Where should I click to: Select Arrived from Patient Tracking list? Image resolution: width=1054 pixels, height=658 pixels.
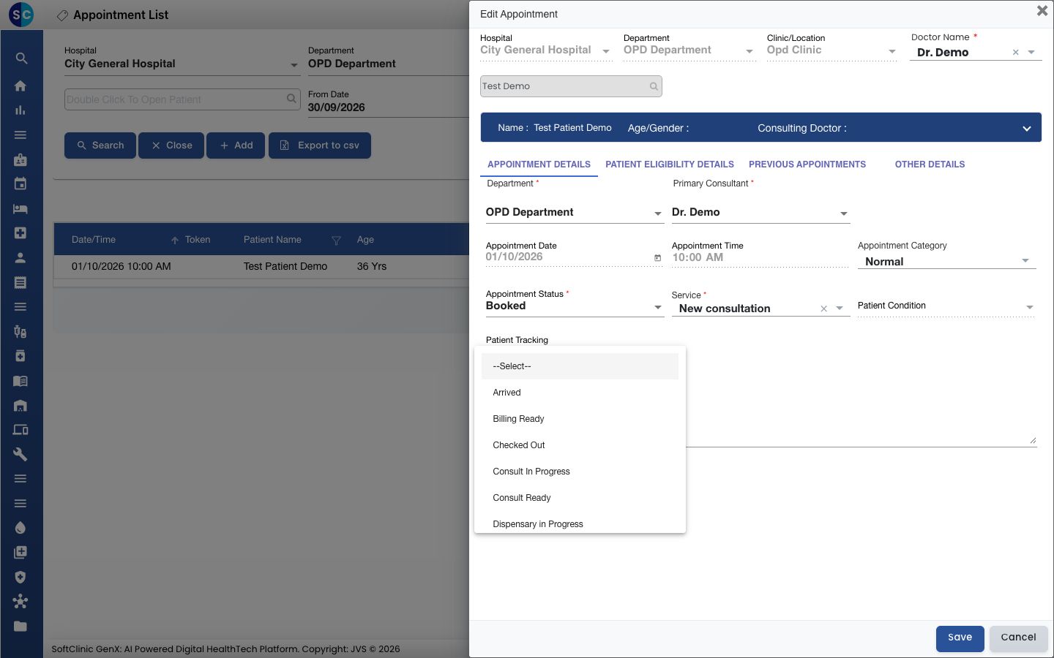[580, 393]
